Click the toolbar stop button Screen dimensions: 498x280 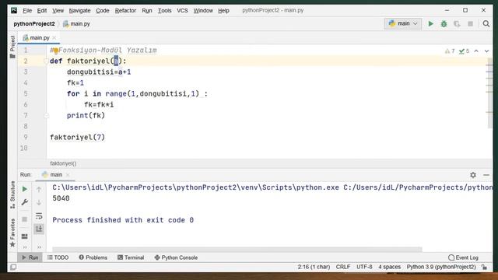pos(470,24)
